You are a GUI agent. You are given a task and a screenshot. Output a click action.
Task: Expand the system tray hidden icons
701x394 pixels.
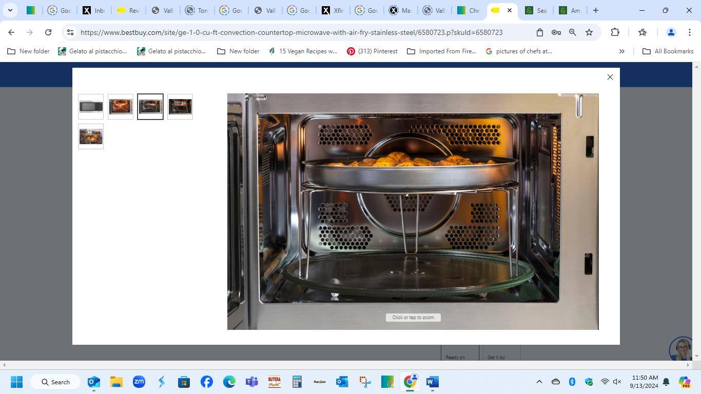(x=539, y=382)
